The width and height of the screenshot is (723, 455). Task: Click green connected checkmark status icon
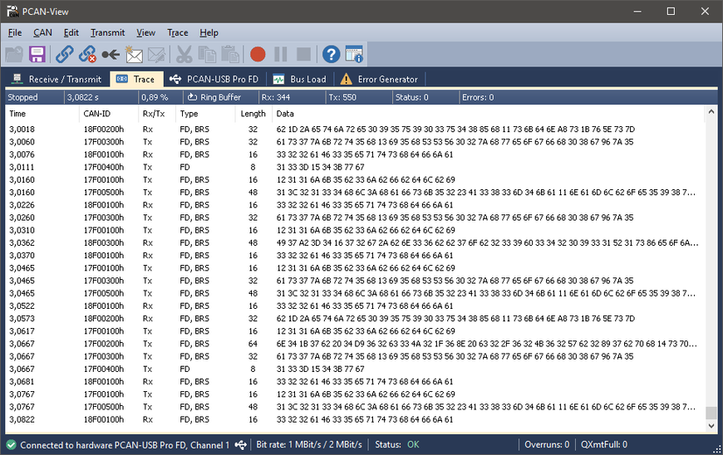(12, 445)
